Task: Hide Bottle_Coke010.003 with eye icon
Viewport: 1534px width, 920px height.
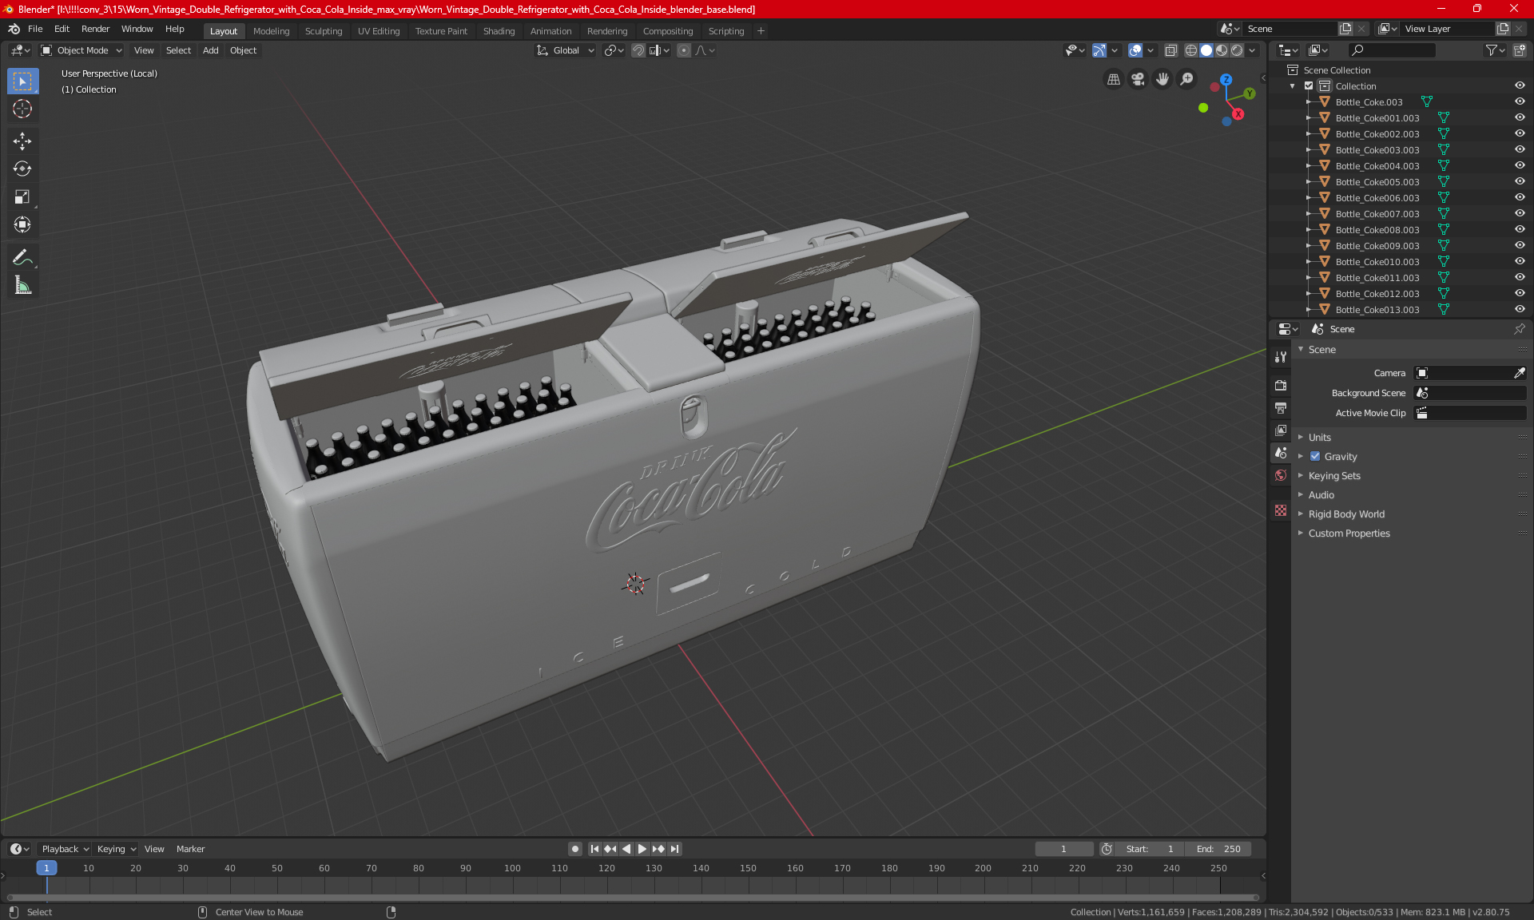Action: 1520,262
